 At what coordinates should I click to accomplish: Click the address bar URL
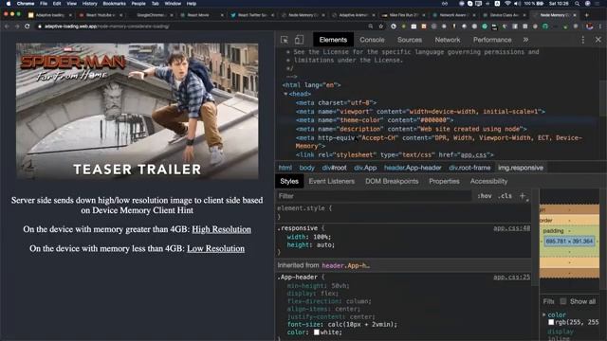tap(107, 27)
